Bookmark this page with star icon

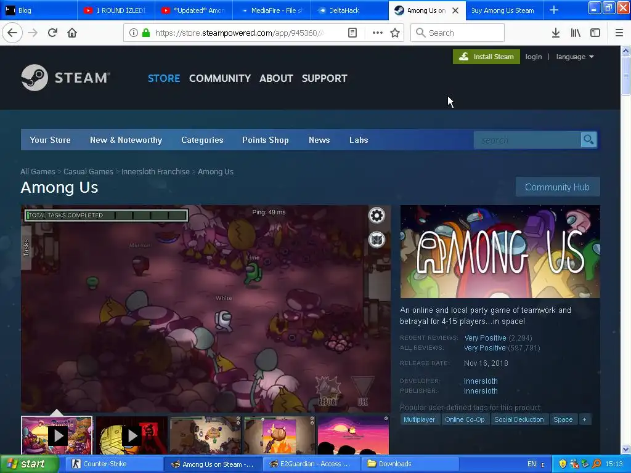tap(395, 33)
